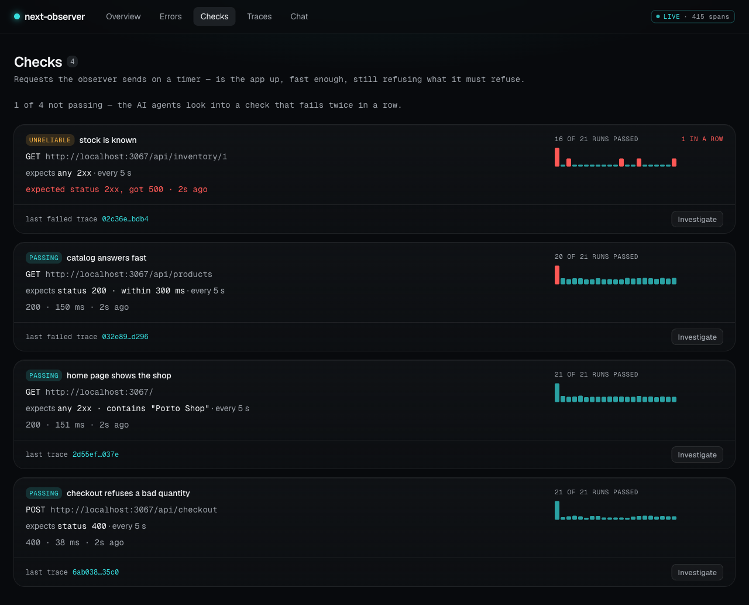The image size is (749, 605).
Task: Click the 16 OF 21 RUNS PASSED label
Action: coord(596,139)
